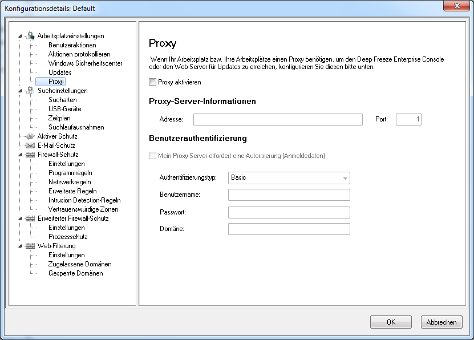The image size is (474, 340).
Task: Select Zugelassene Domänen entry
Action: pyautogui.click(x=80, y=264)
